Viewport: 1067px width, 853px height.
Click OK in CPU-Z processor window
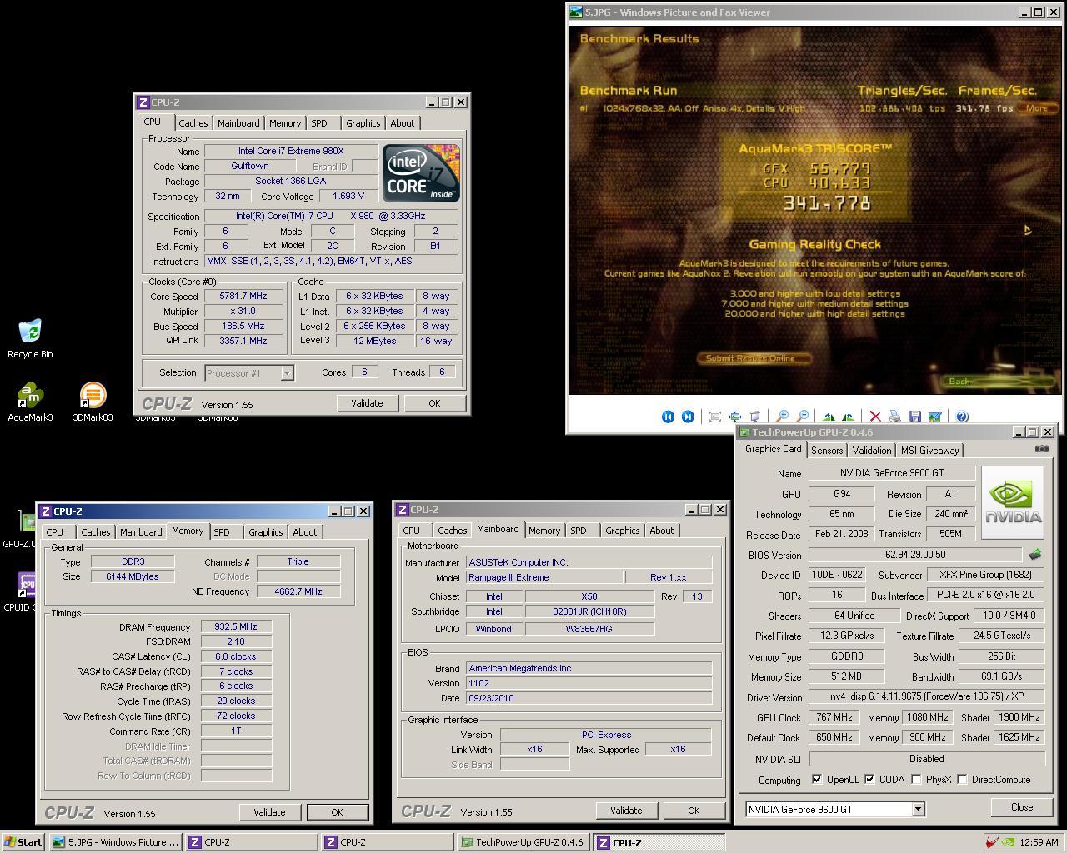[x=434, y=403]
